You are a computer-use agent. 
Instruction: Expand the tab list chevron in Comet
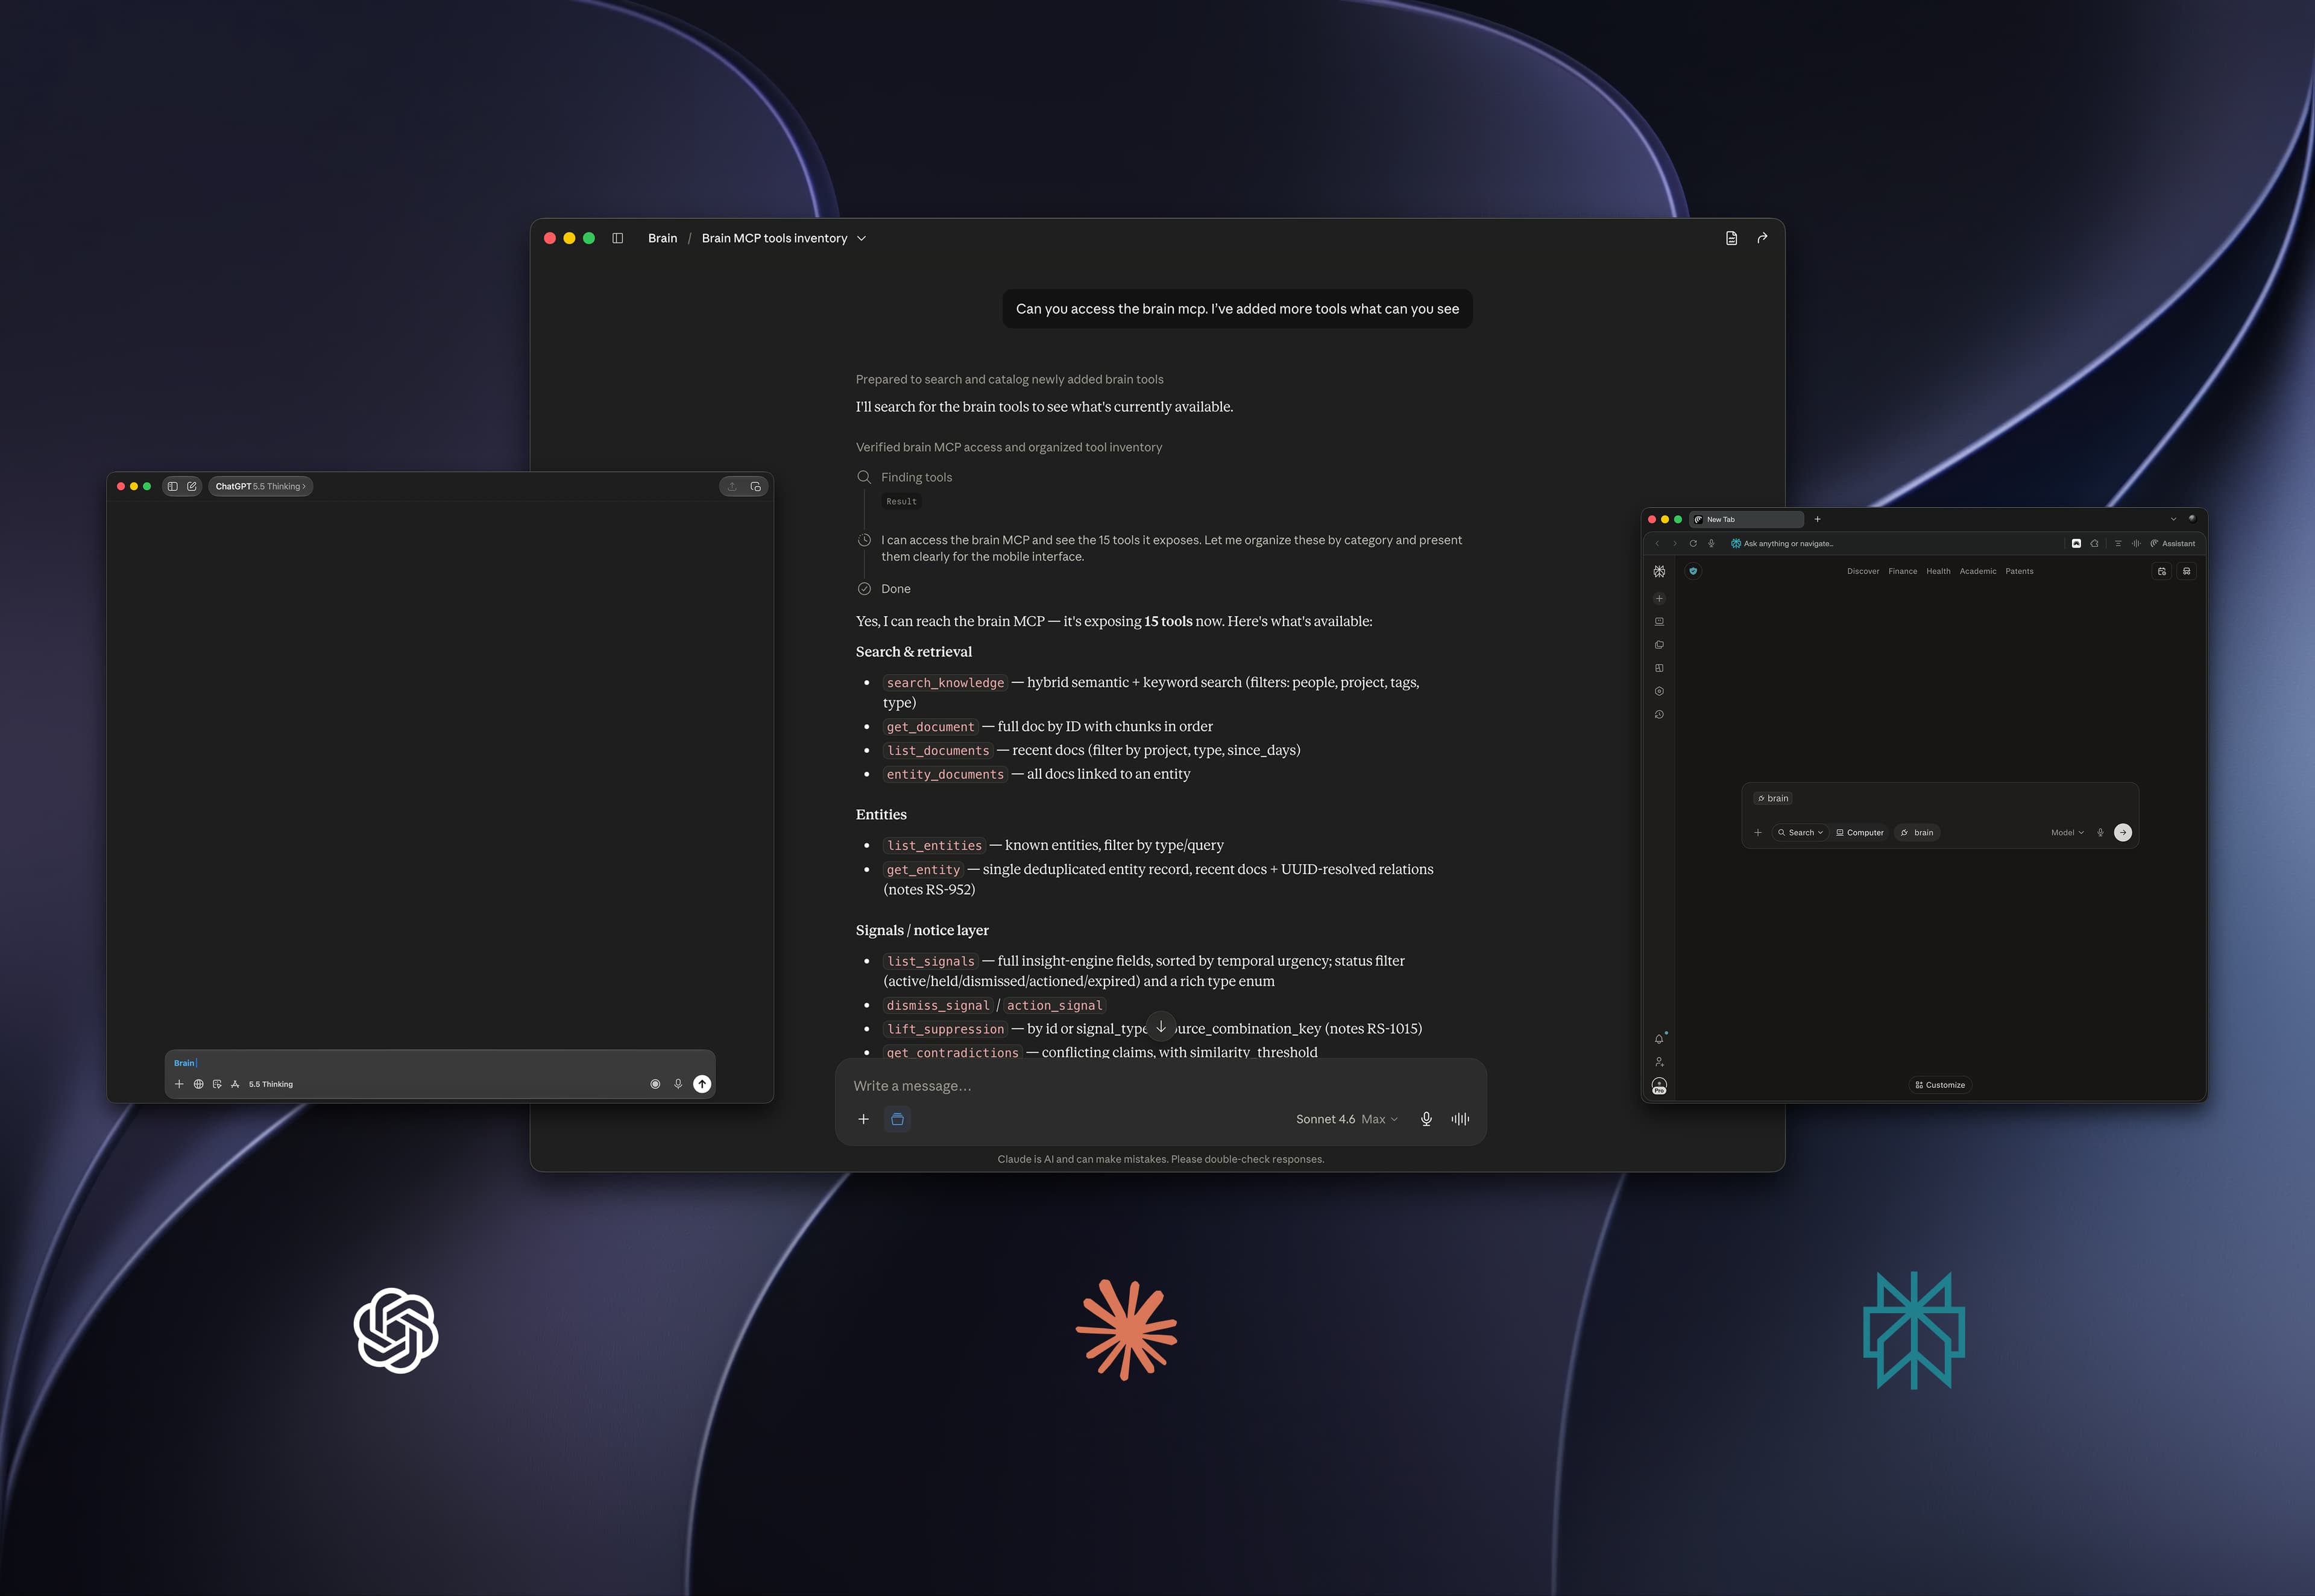[2173, 519]
